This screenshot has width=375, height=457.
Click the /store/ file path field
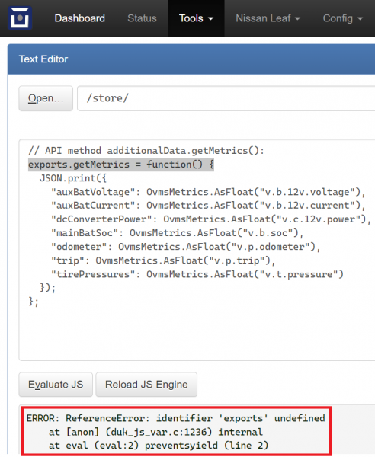pyautogui.click(x=226, y=98)
